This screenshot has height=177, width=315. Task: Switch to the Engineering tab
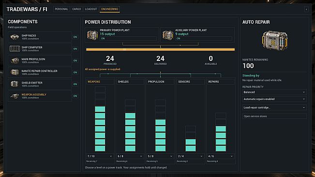[110, 9]
